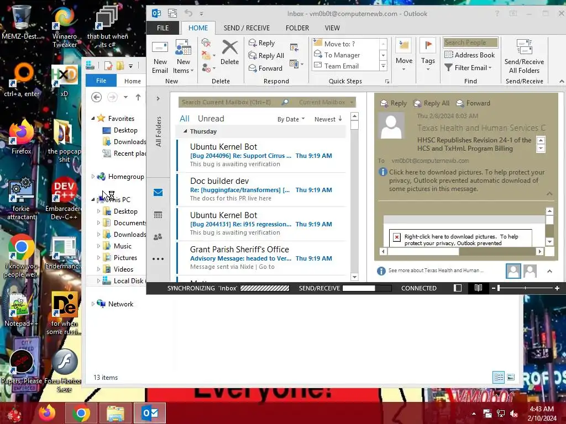Open the Clean Up dropdown
This screenshot has width=566, height=424.
point(208,55)
